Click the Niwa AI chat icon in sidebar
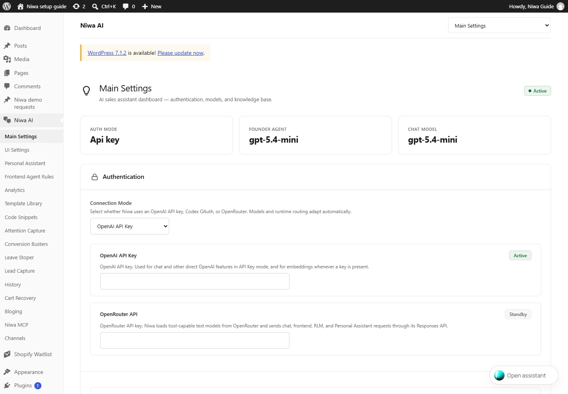Viewport: 568px width, 394px height. click(x=7, y=120)
